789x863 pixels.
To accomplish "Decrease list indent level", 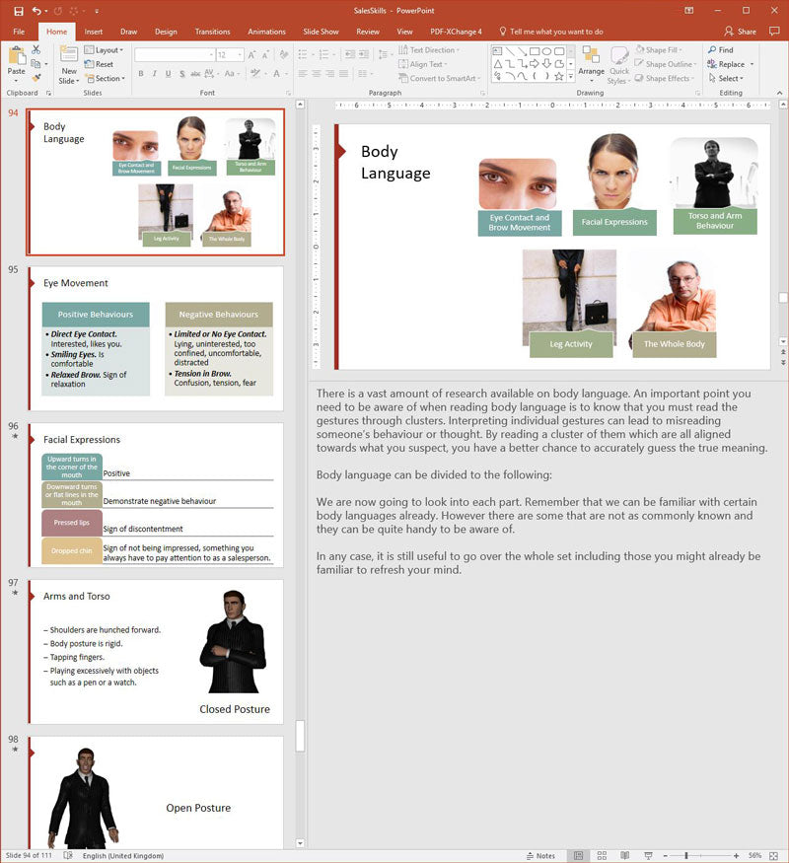I will [x=349, y=54].
